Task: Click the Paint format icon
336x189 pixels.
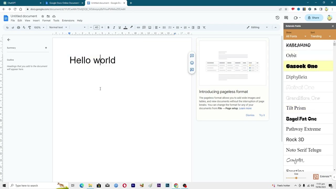Action: click(29, 27)
